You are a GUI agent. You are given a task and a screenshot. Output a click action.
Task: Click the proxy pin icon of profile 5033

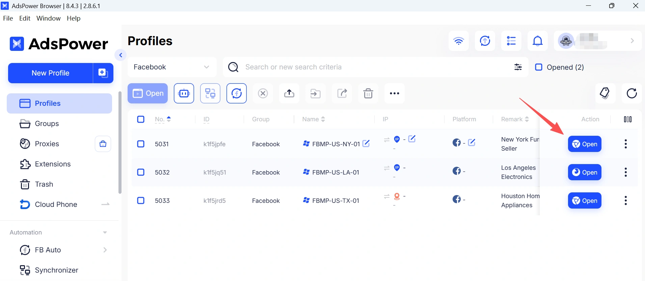[x=397, y=196]
